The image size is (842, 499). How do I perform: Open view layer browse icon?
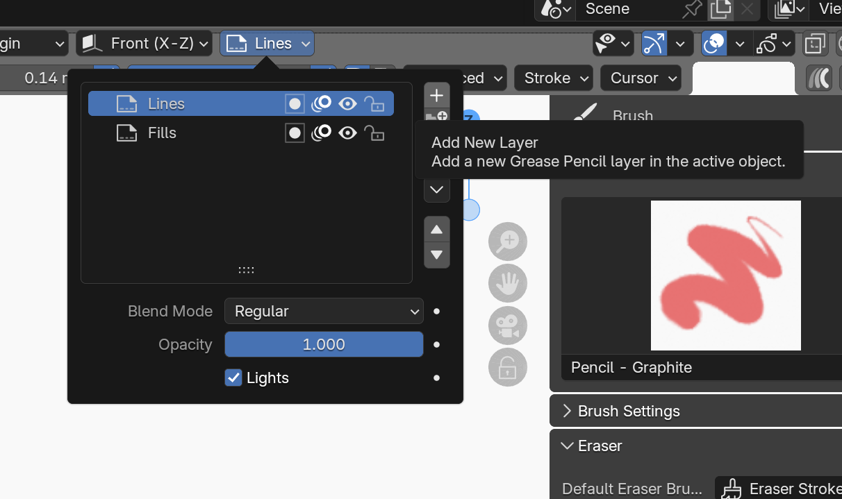pos(789,9)
